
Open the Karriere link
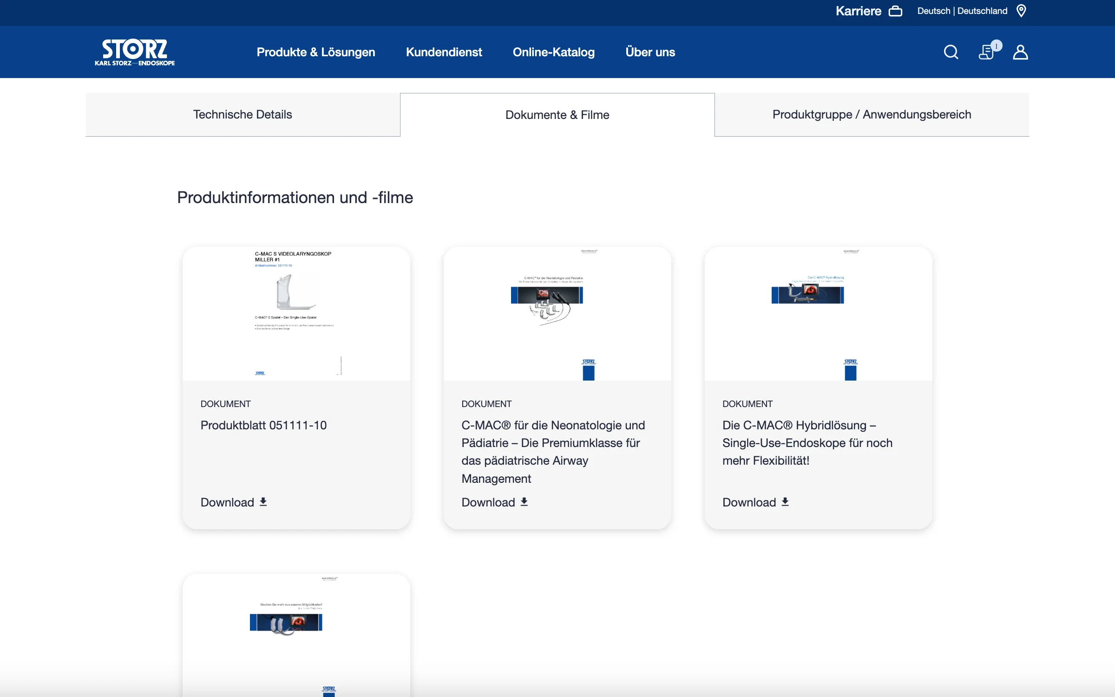pyautogui.click(x=858, y=11)
